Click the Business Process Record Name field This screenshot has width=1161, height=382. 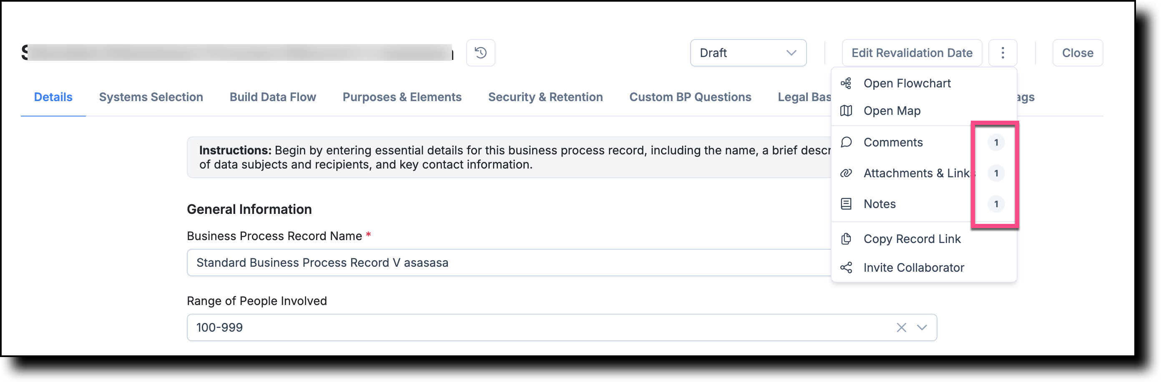[x=509, y=263]
